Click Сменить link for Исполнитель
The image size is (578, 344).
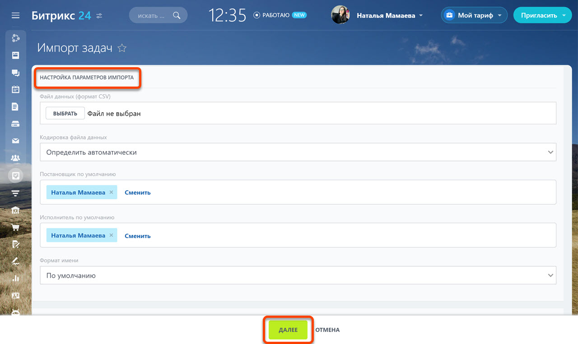pos(138,236)
